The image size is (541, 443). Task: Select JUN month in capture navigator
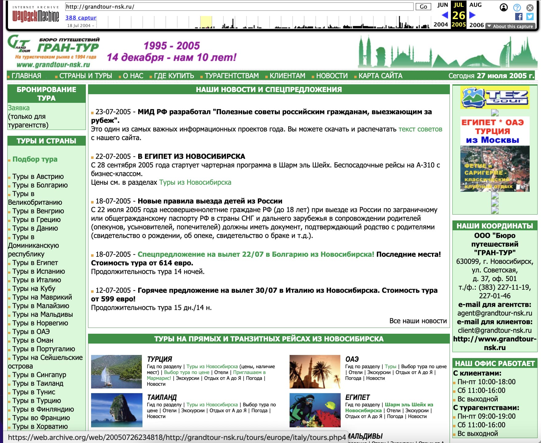pos(443,5)
